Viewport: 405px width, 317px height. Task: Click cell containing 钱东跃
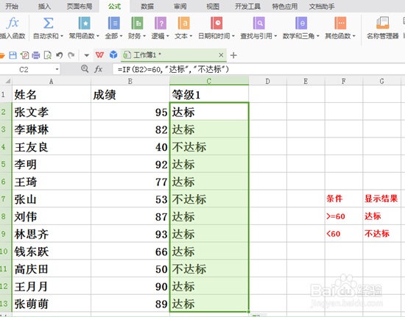pyautogui.click(x=52, y=252)
